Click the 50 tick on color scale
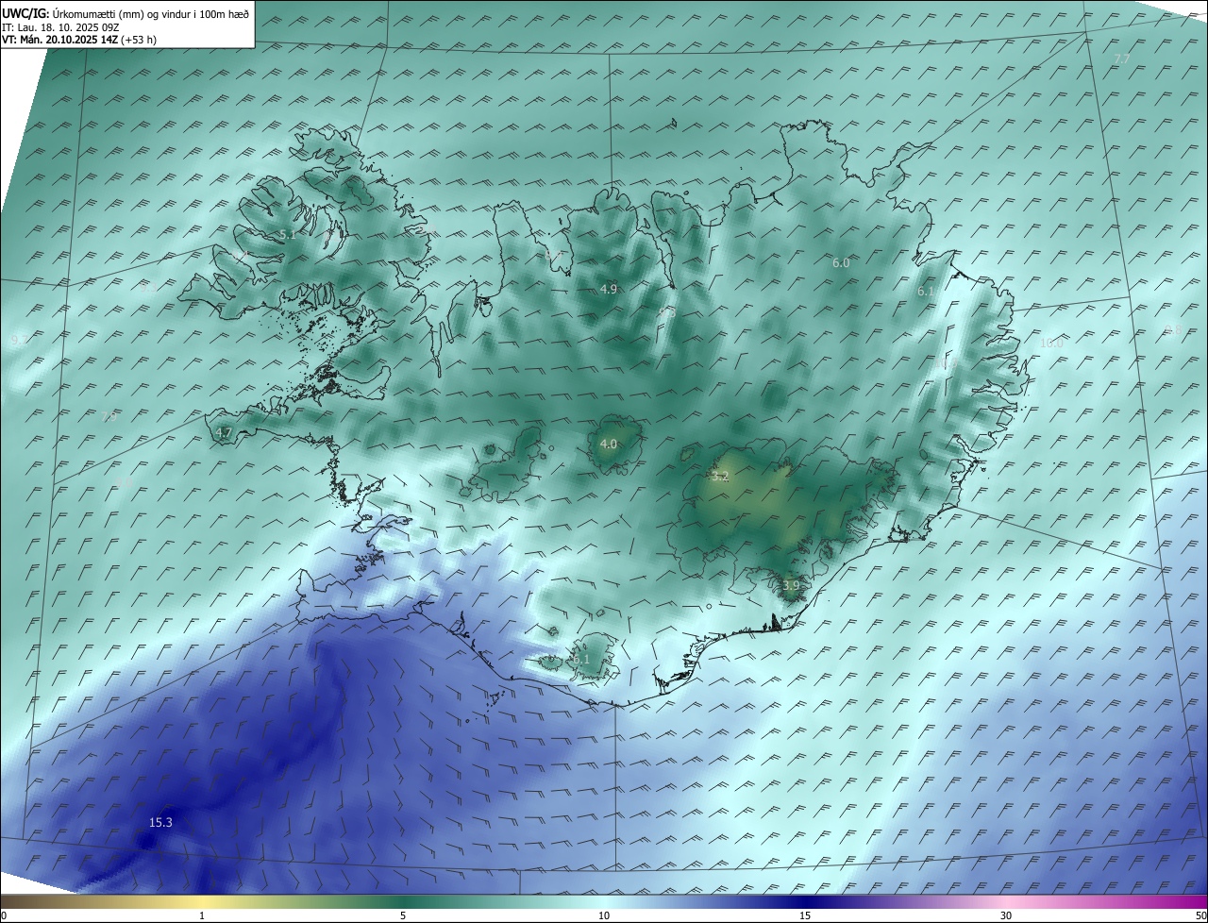Viewport: 1208px width, 923px height. pos(1200,915)
